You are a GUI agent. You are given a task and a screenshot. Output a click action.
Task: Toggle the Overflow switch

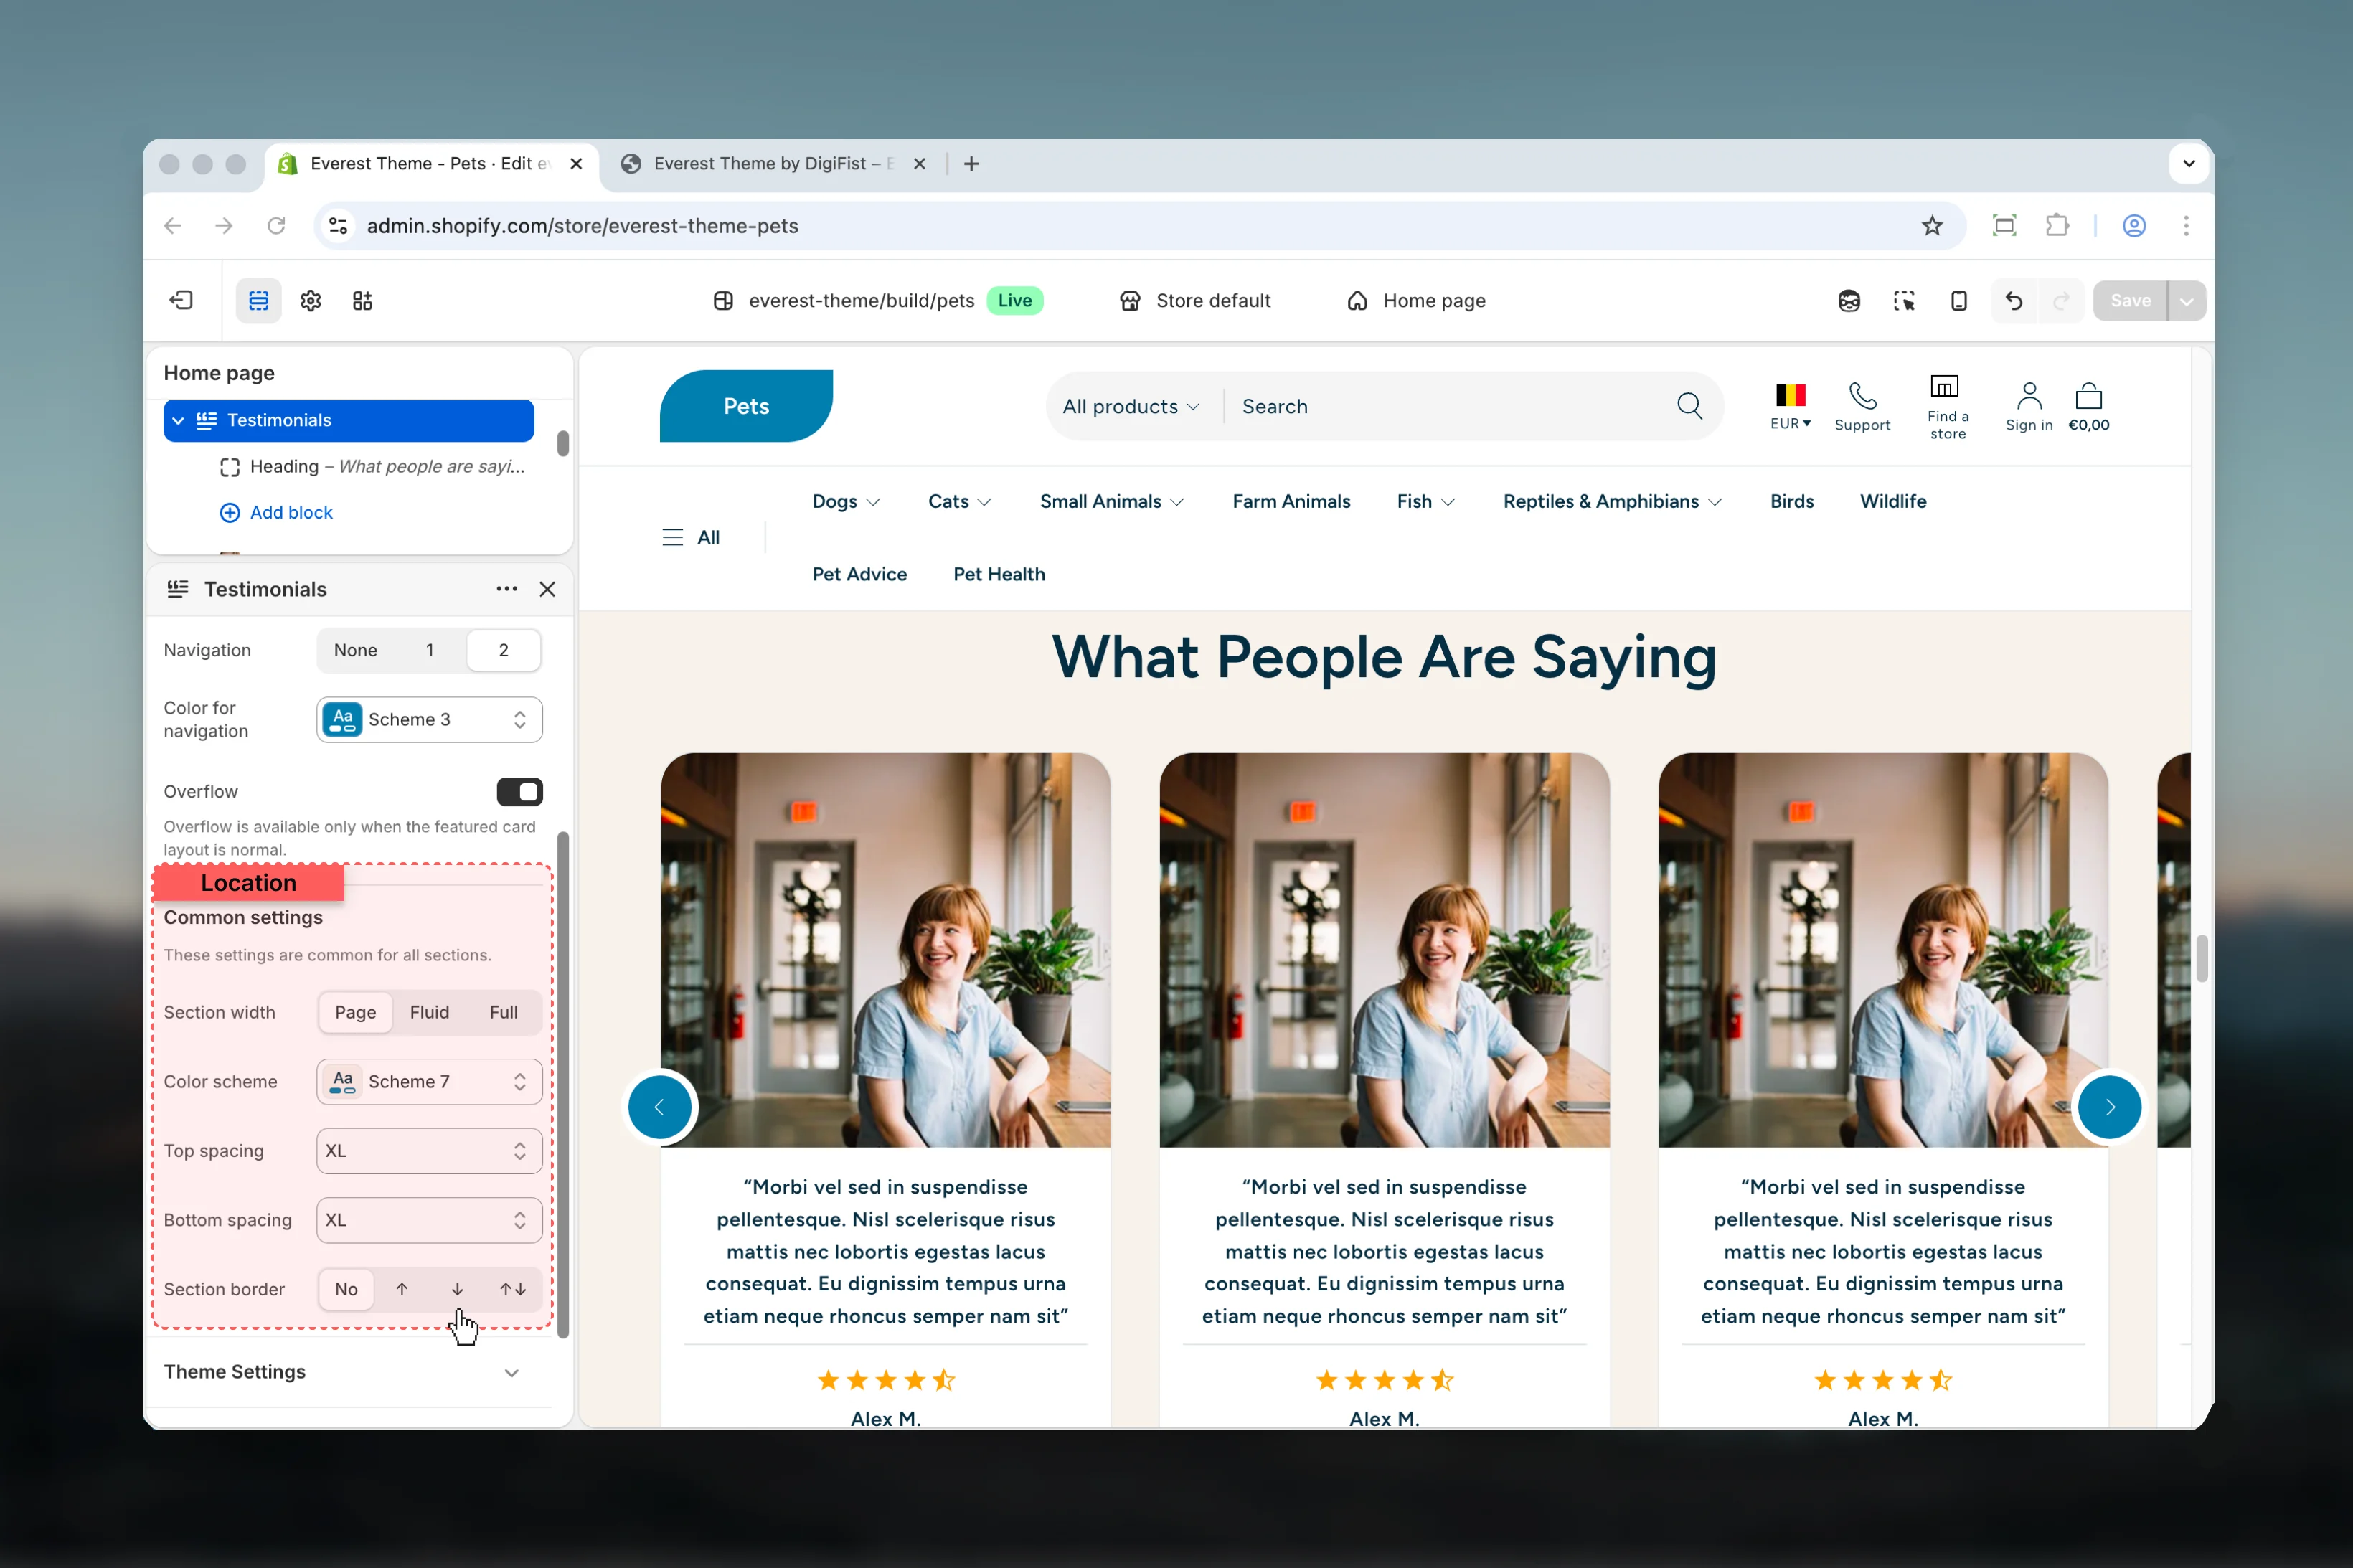[x=519, y=791]
